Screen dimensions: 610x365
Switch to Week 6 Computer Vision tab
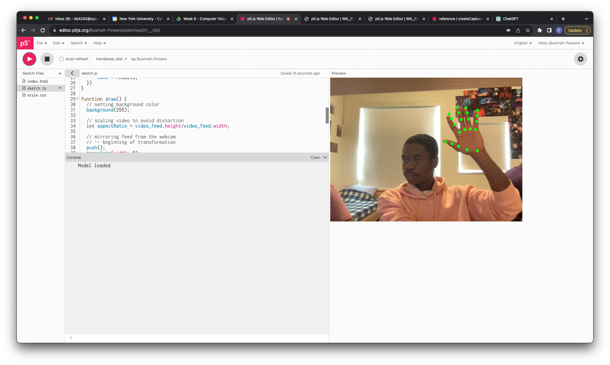coord(205,19)
